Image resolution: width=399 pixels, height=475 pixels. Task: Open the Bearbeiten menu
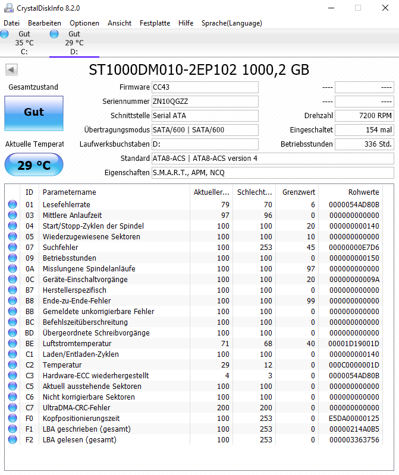pyautogui.click(x=44, y=23)
